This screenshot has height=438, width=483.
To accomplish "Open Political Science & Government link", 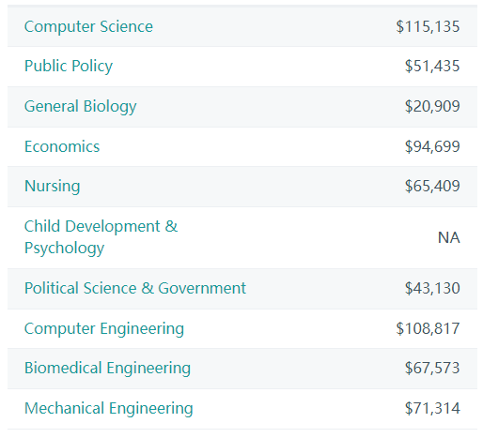I will pyautogui.click(x=135, y=288).
